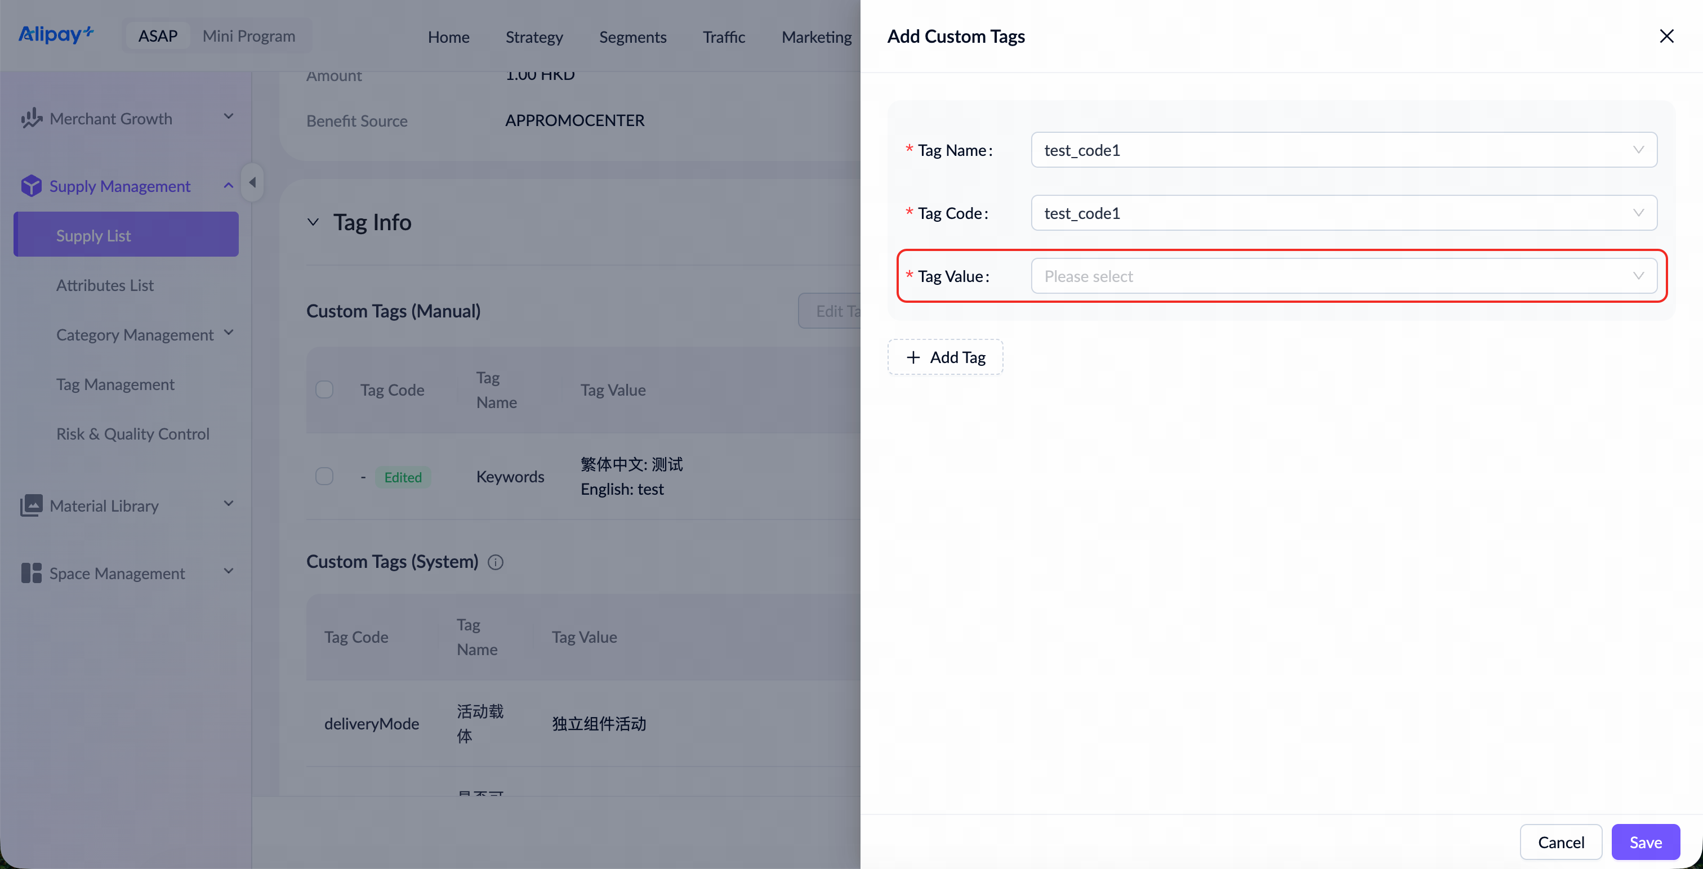Open the Tag Name dropdown

tap(1344, 150)
